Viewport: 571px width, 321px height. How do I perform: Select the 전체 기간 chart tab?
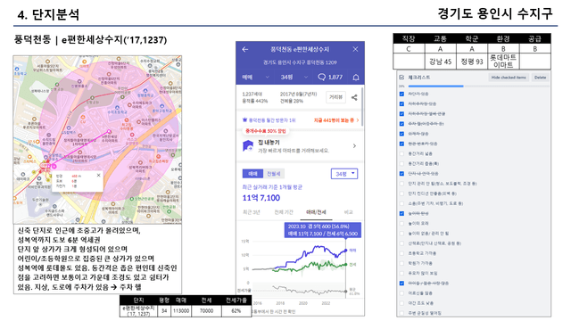point(284,212)
